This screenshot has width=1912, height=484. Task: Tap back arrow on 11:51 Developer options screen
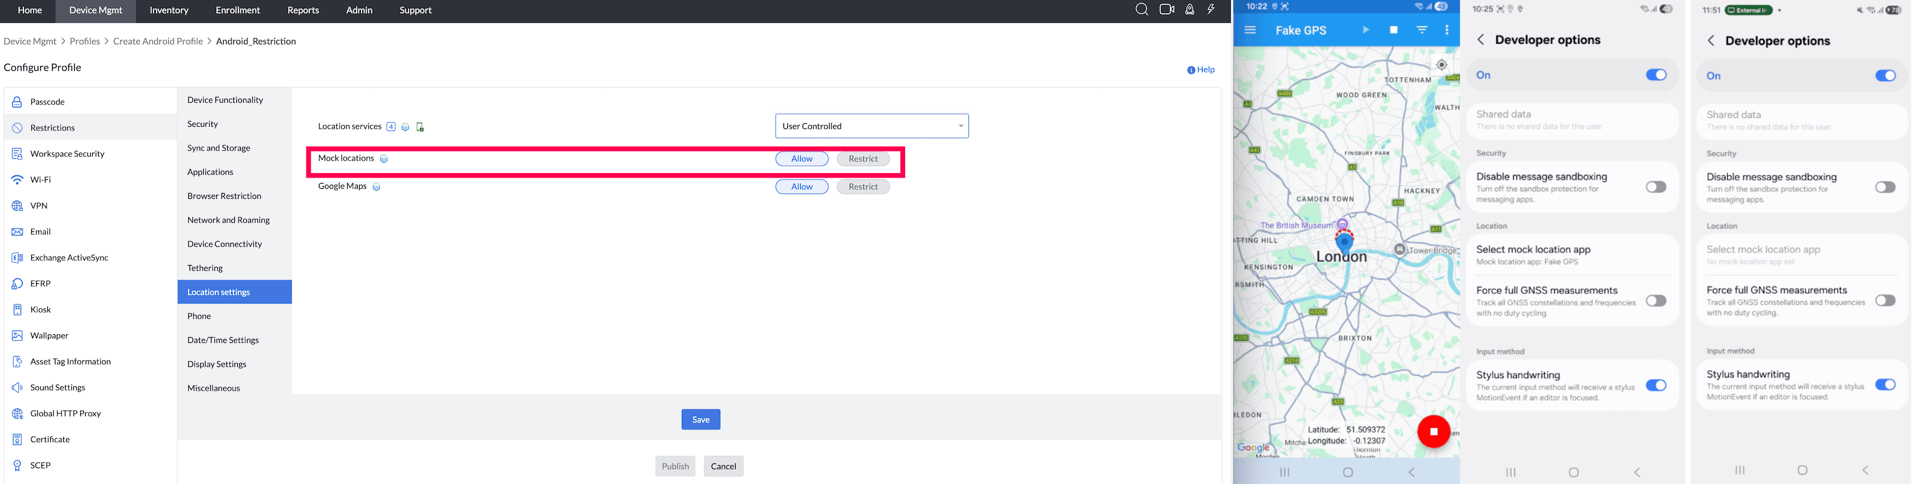pos(1711,40)
